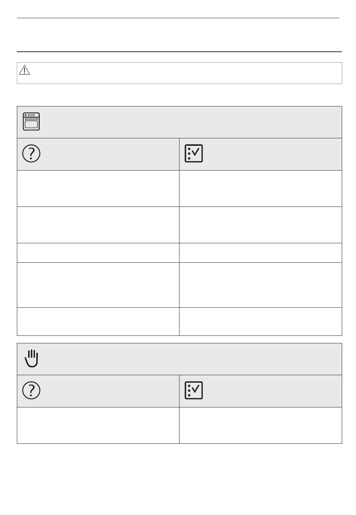
Task: Click the tallest problem cell in oven table
Action: (x=98, y=285)
